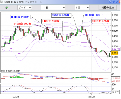Viewport: 121px width, 99px height.
Task: Click the 8540買 400 annotation label
Action: (x=94, y=15)
